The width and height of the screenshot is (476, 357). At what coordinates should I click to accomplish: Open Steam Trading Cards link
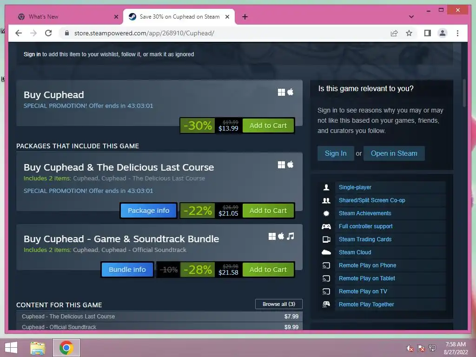(365, 239)
